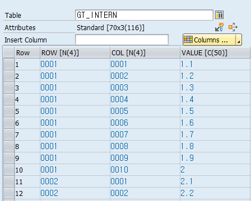Screen dimensions: 251x201
Task: Click the value cell 1.8
Action: [216, 146]
